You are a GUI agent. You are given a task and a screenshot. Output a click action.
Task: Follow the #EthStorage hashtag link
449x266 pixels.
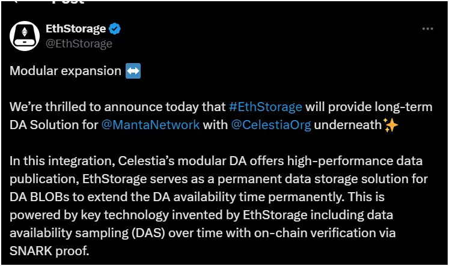[x=266, y=107]
